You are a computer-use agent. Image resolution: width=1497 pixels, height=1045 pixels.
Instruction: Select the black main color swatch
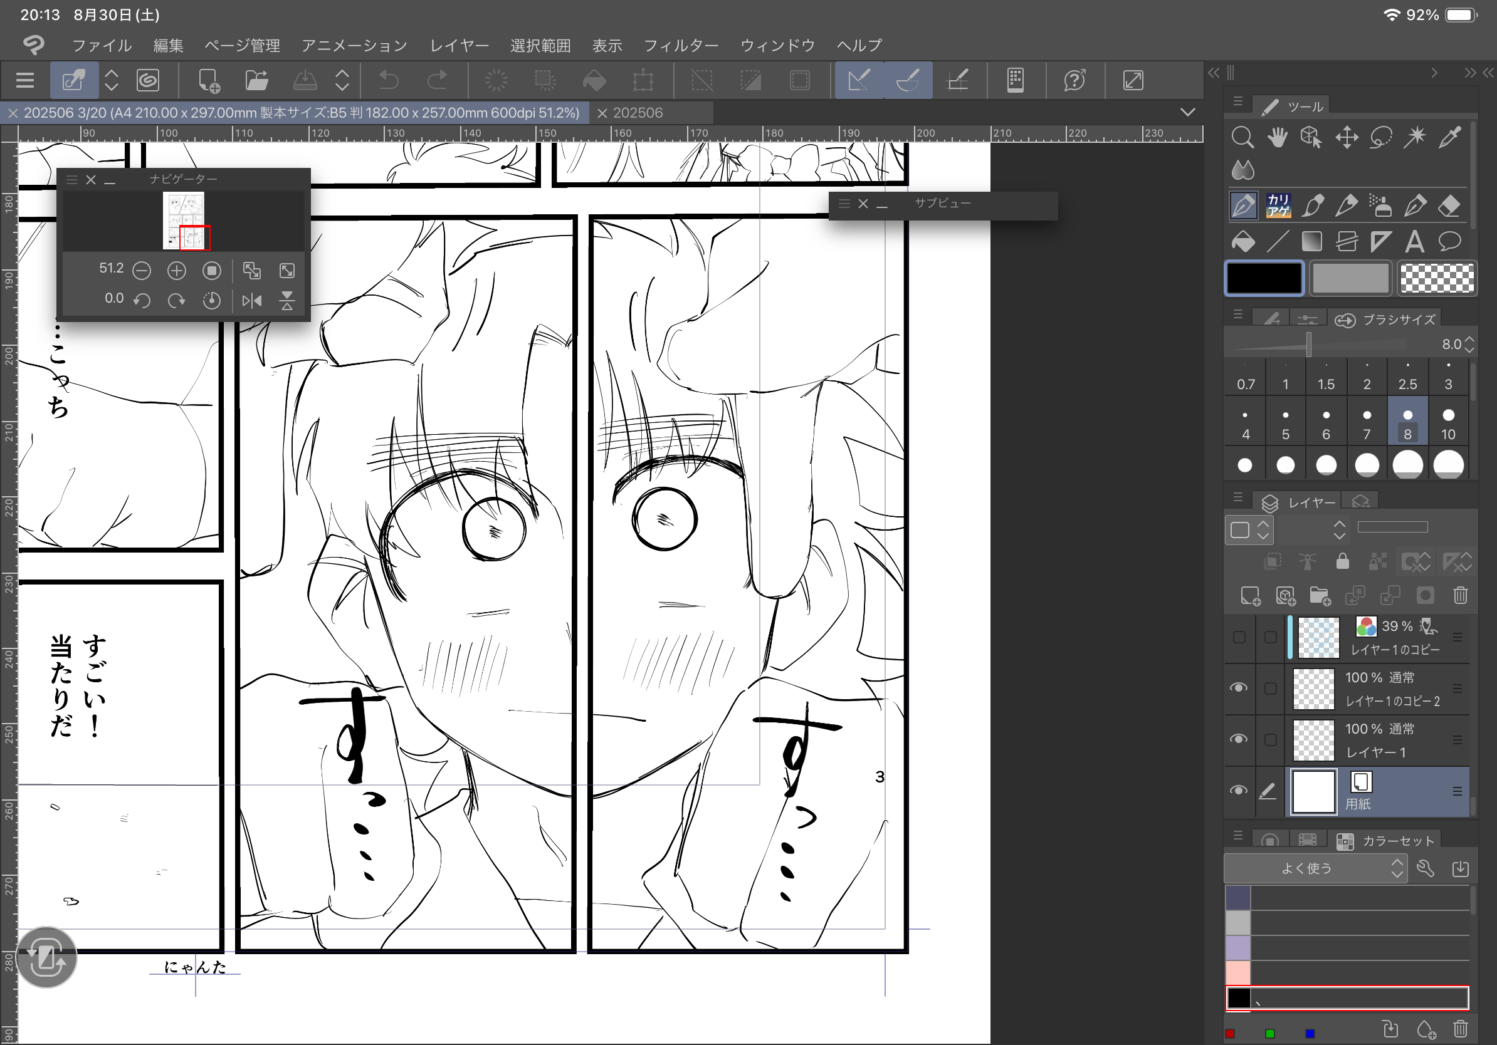1264,279
